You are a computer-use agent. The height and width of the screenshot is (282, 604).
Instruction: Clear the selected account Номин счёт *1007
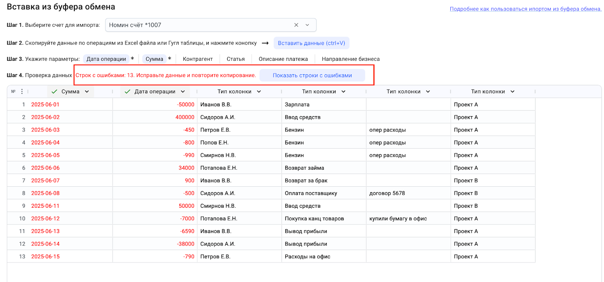(296, 25)
